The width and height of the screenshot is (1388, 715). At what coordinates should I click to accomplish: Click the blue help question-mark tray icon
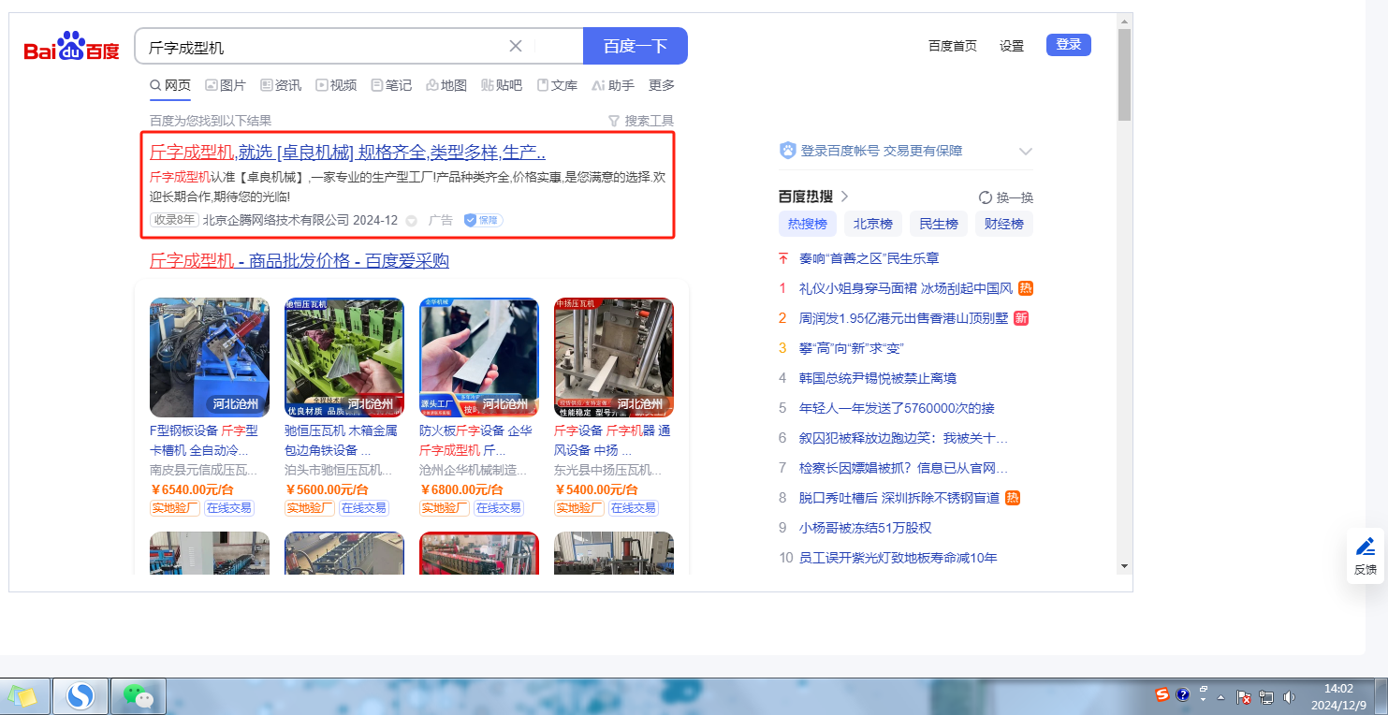tap(1183, 695)
